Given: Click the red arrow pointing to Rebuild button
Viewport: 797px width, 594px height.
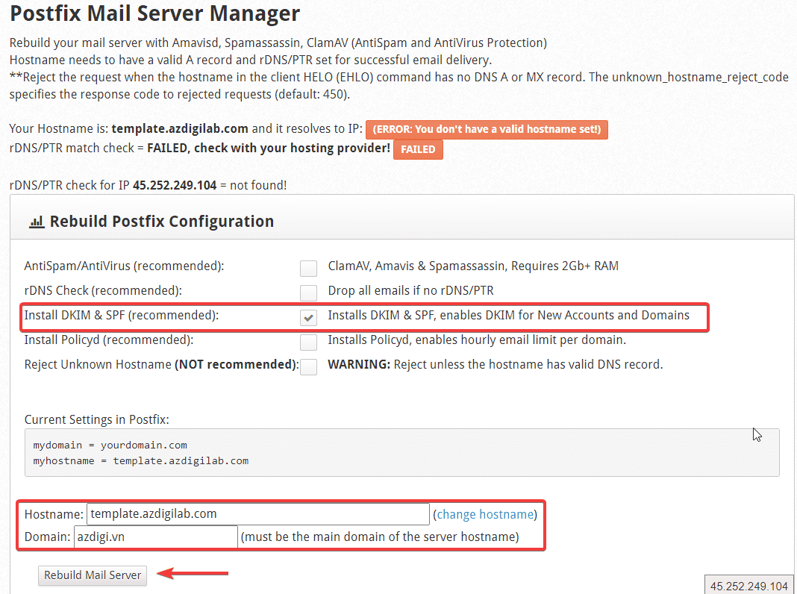Looking at the screenshot, I should pos(196,574).
